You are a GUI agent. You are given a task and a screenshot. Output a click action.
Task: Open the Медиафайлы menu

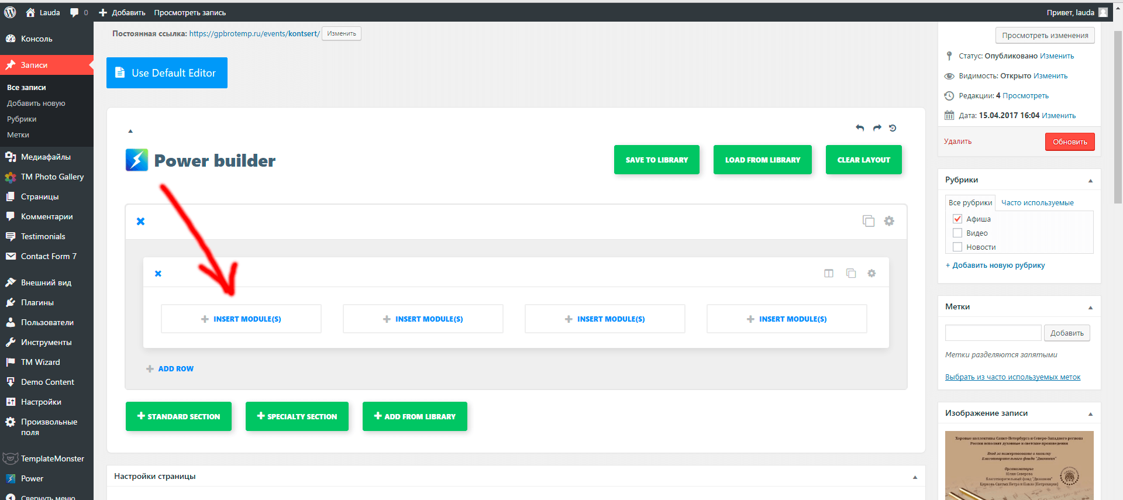47,157
